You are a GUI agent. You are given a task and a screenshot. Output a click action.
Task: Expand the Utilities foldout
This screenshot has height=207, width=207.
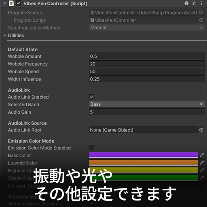(5, 35)
